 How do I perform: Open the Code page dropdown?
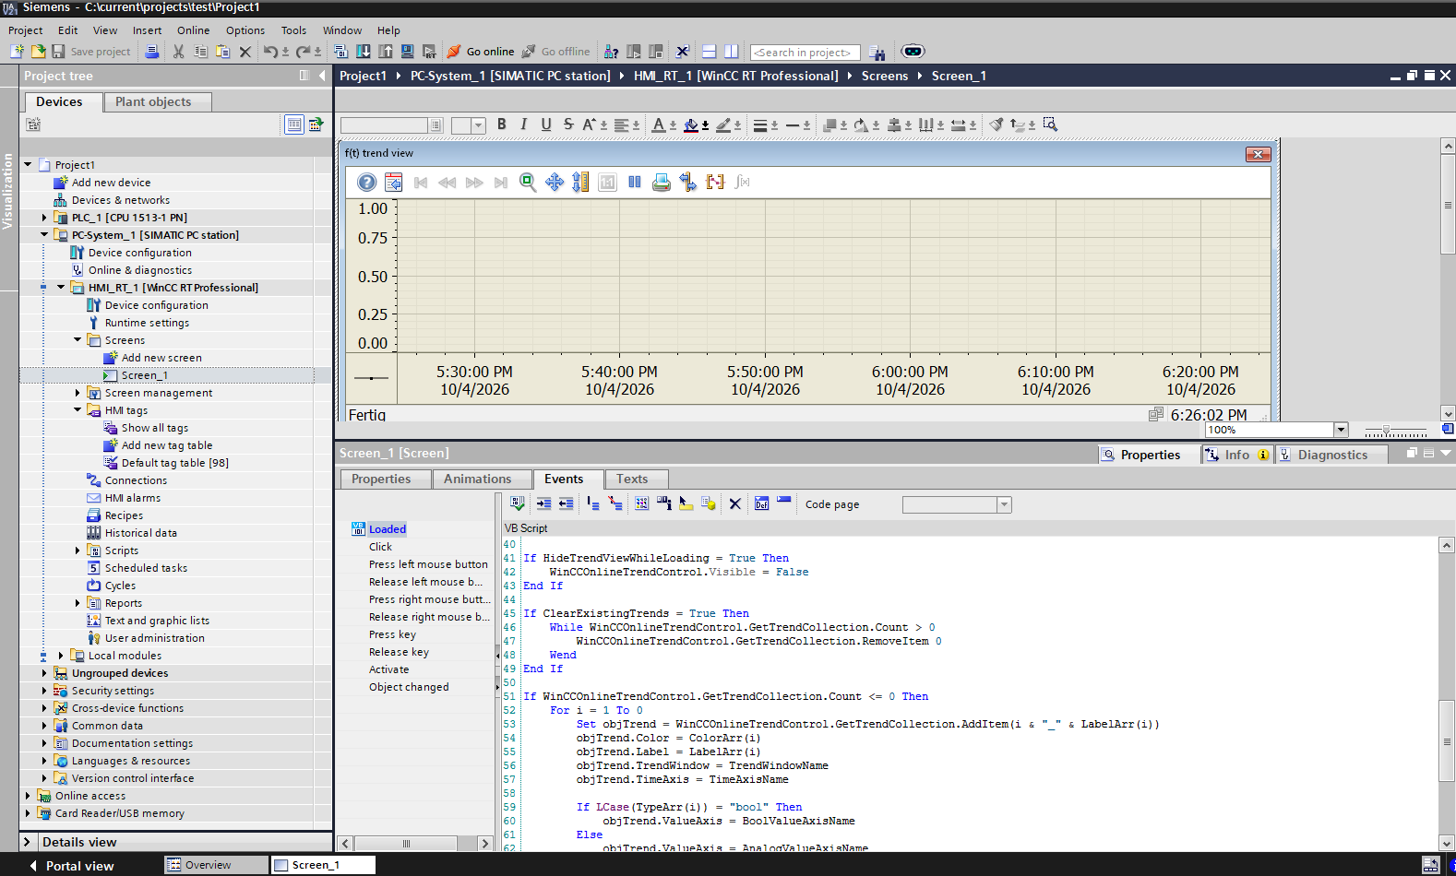click(1004, 504)
